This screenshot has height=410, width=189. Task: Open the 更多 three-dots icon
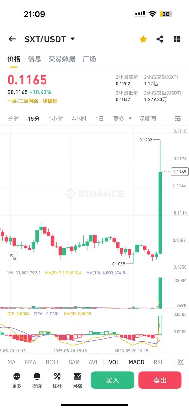pos(17,376)
